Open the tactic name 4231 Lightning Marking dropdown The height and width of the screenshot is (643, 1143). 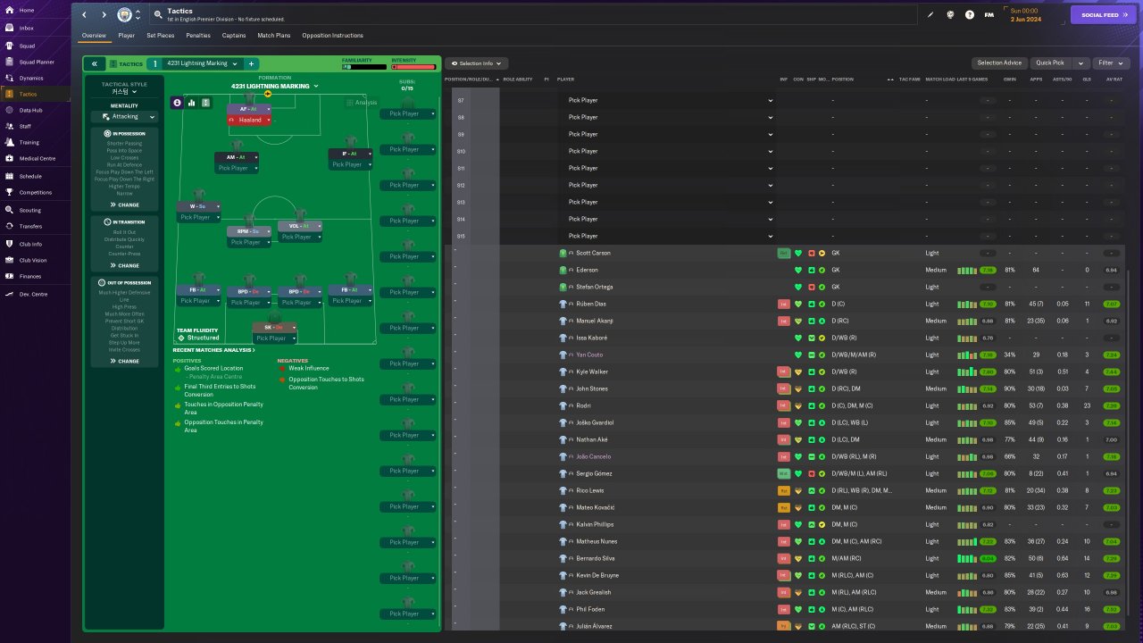[203, 64]
